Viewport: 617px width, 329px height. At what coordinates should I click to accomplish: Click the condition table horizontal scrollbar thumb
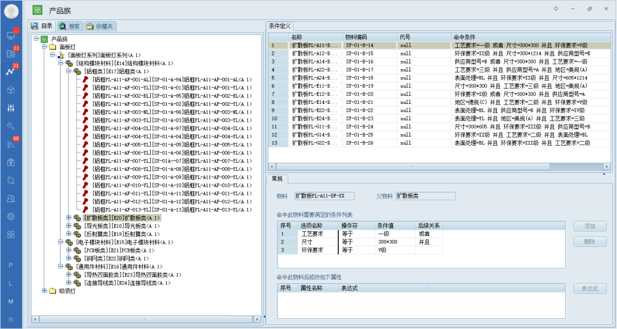coord(412,166)
